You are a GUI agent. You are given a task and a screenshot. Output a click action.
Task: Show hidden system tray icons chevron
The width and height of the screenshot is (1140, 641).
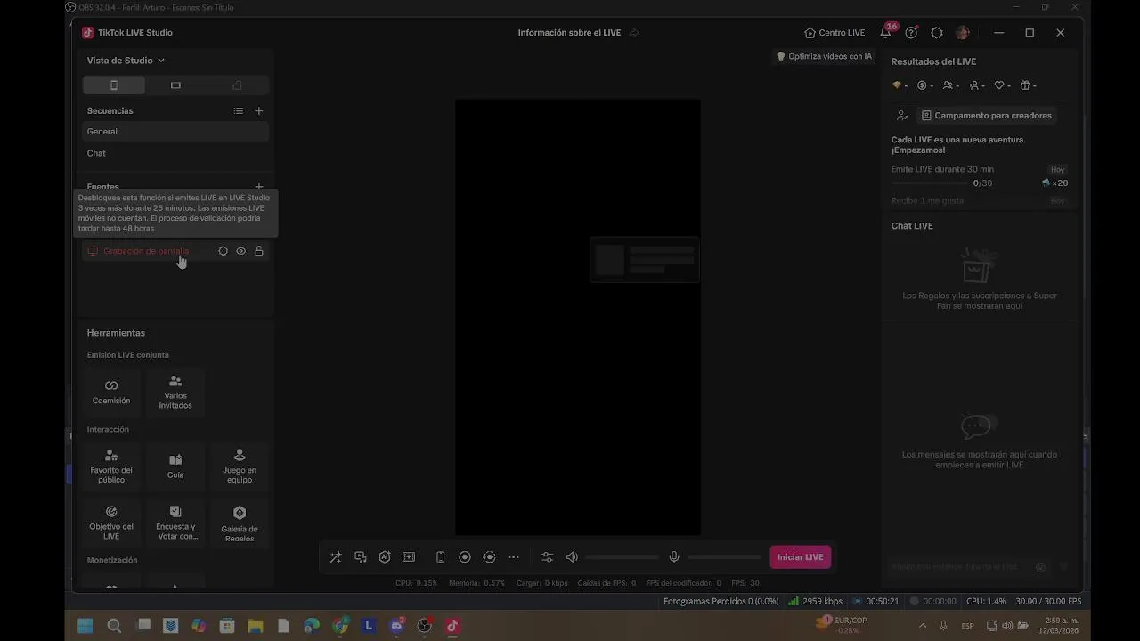[922, 626]
